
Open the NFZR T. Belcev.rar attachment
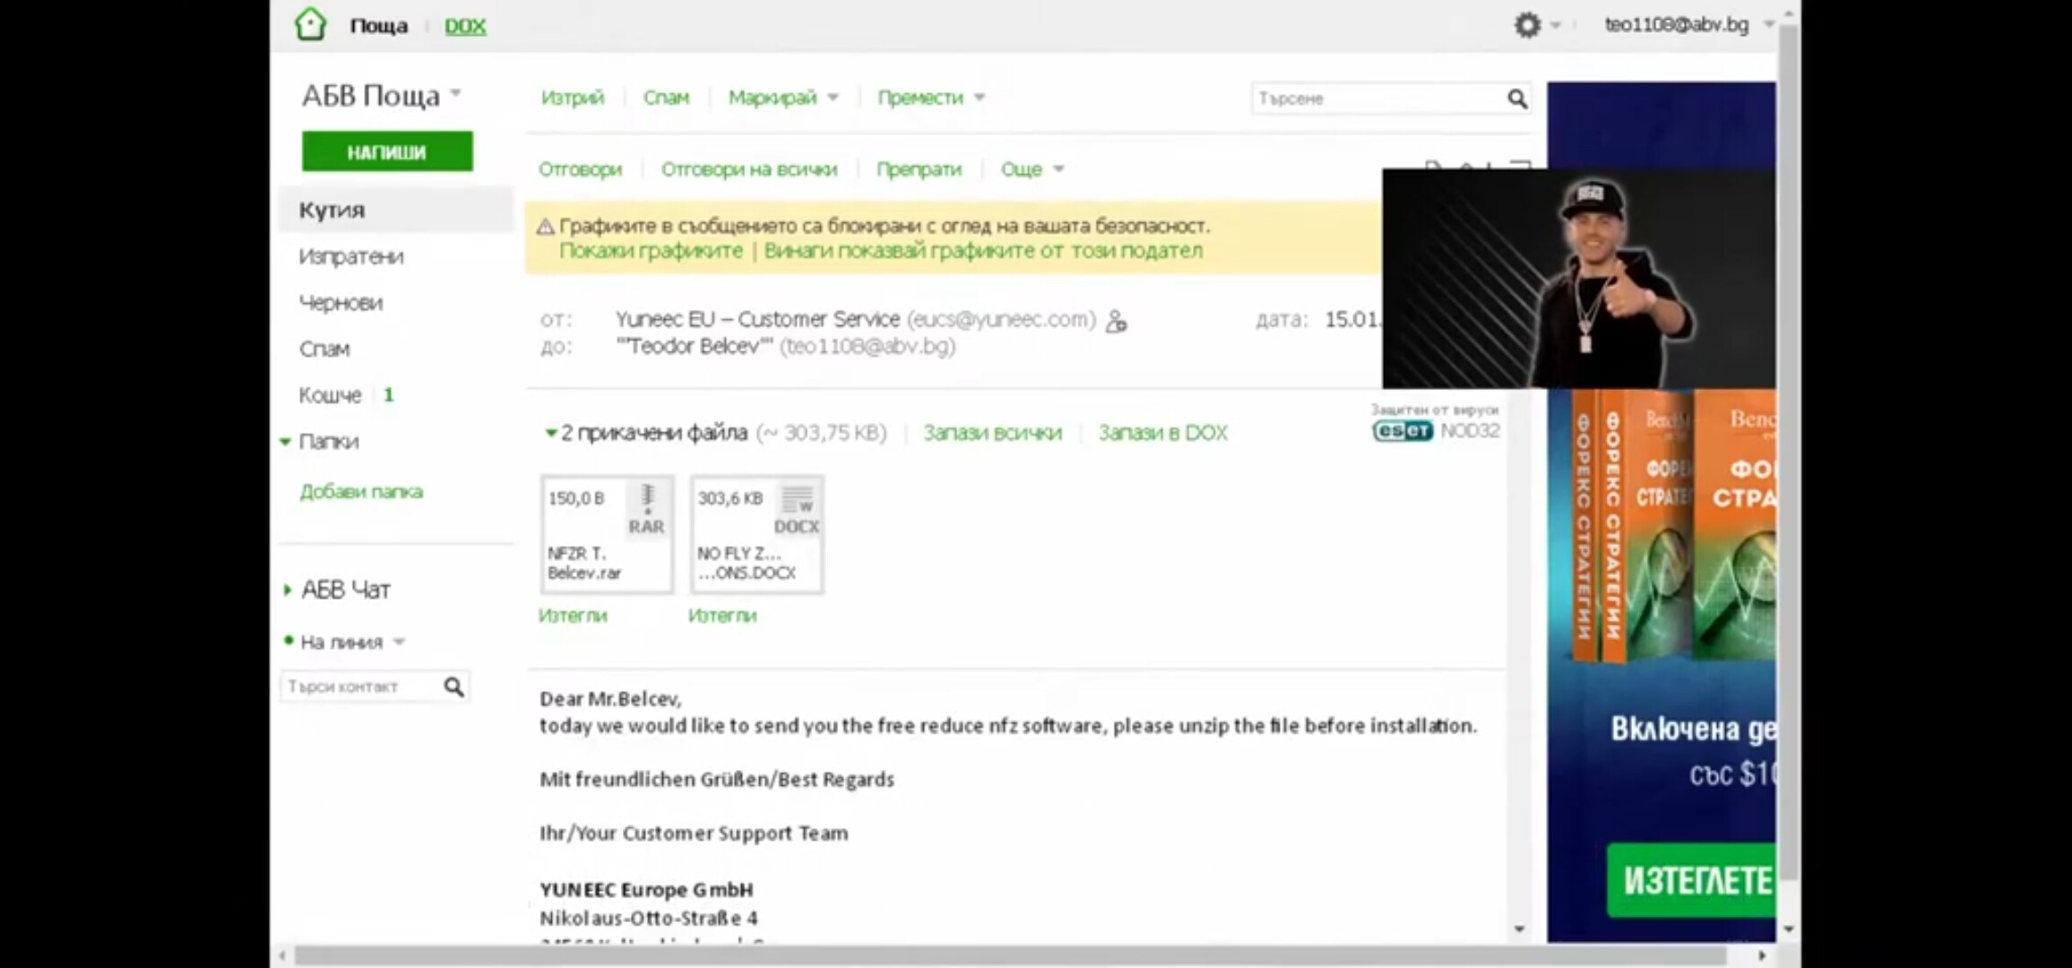[x=607, y=534]
